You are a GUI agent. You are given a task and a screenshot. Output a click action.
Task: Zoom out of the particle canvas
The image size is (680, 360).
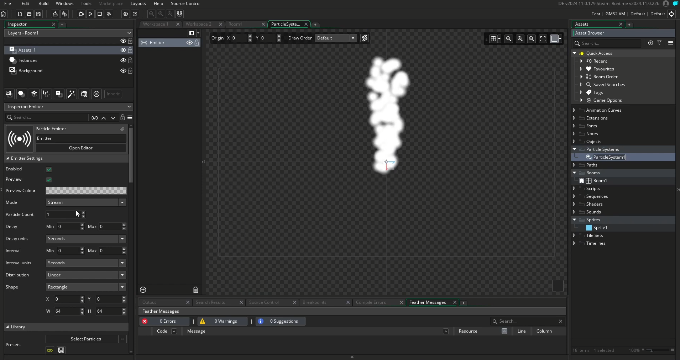point(509,39)
